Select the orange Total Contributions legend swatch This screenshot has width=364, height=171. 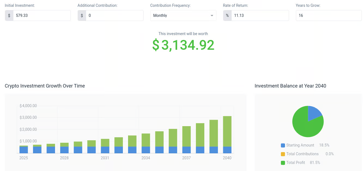click(283, 154)
